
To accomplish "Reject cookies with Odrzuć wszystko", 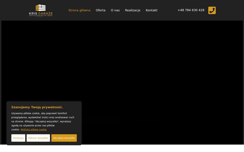I will (x=38, y=138).
